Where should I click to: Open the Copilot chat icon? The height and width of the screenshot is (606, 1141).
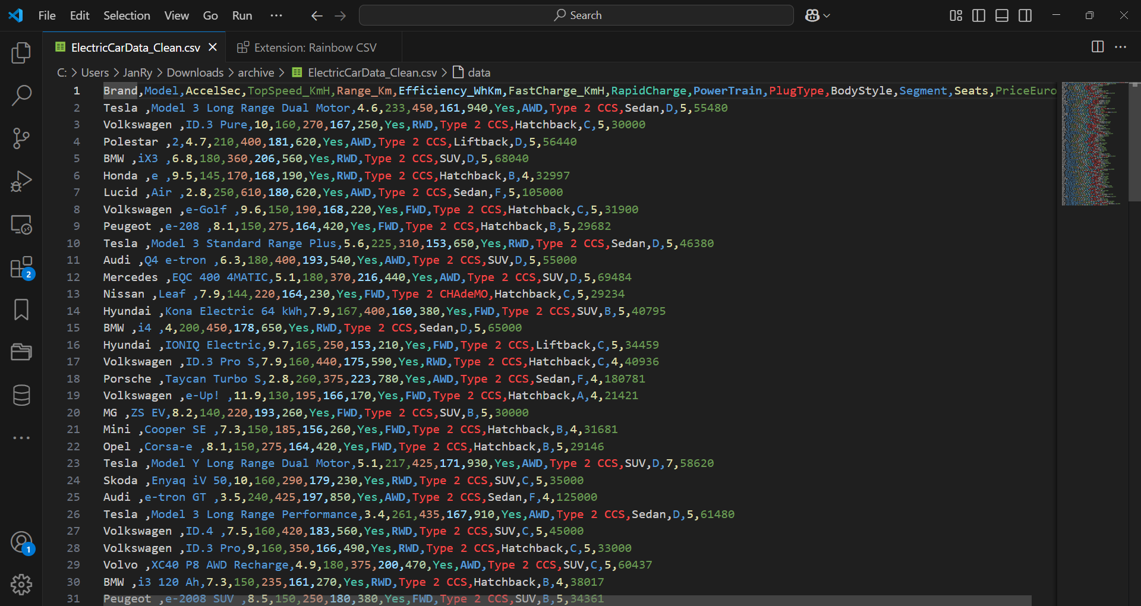[x=812, y=15]
